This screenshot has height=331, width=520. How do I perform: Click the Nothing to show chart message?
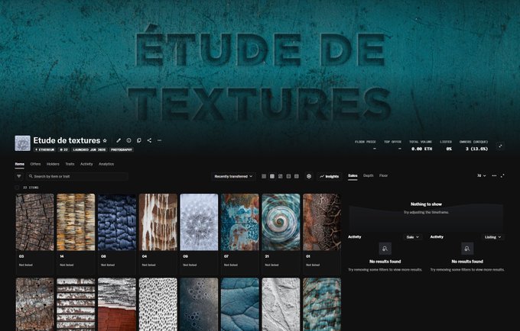click(426, 204)
